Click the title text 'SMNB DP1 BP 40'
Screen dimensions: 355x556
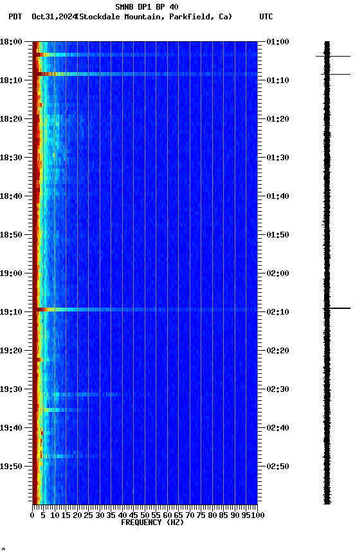click(x=147, y=6)
